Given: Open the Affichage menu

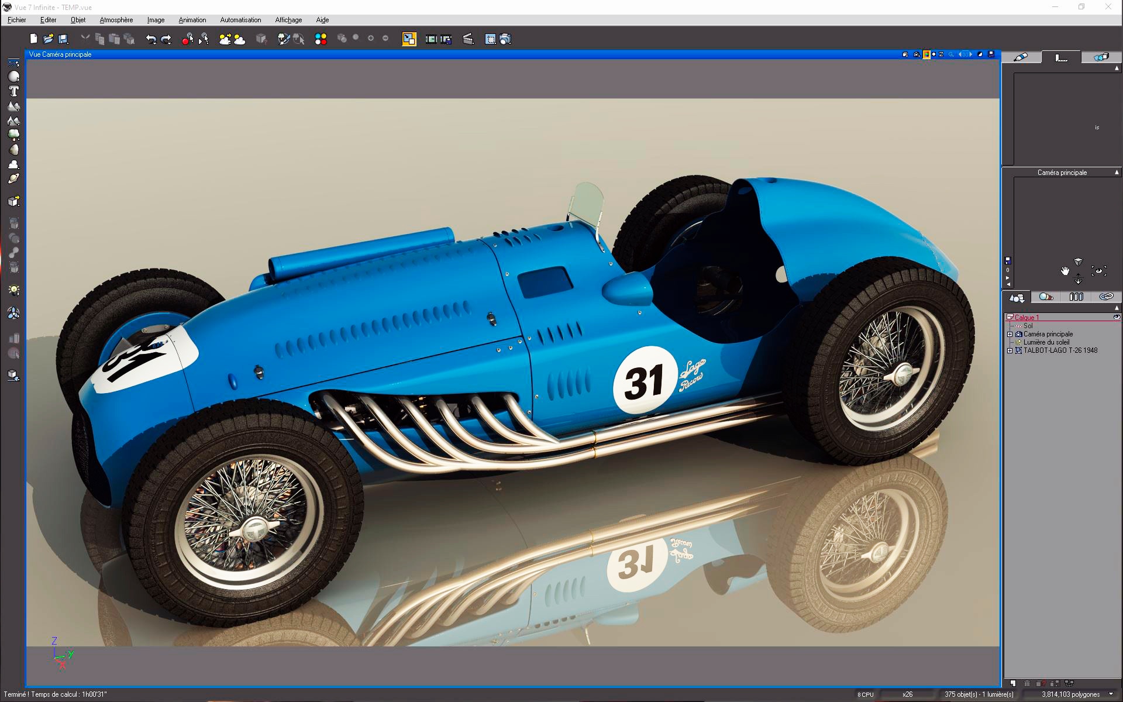Looking at the screenshot, I should coord(288,20).
